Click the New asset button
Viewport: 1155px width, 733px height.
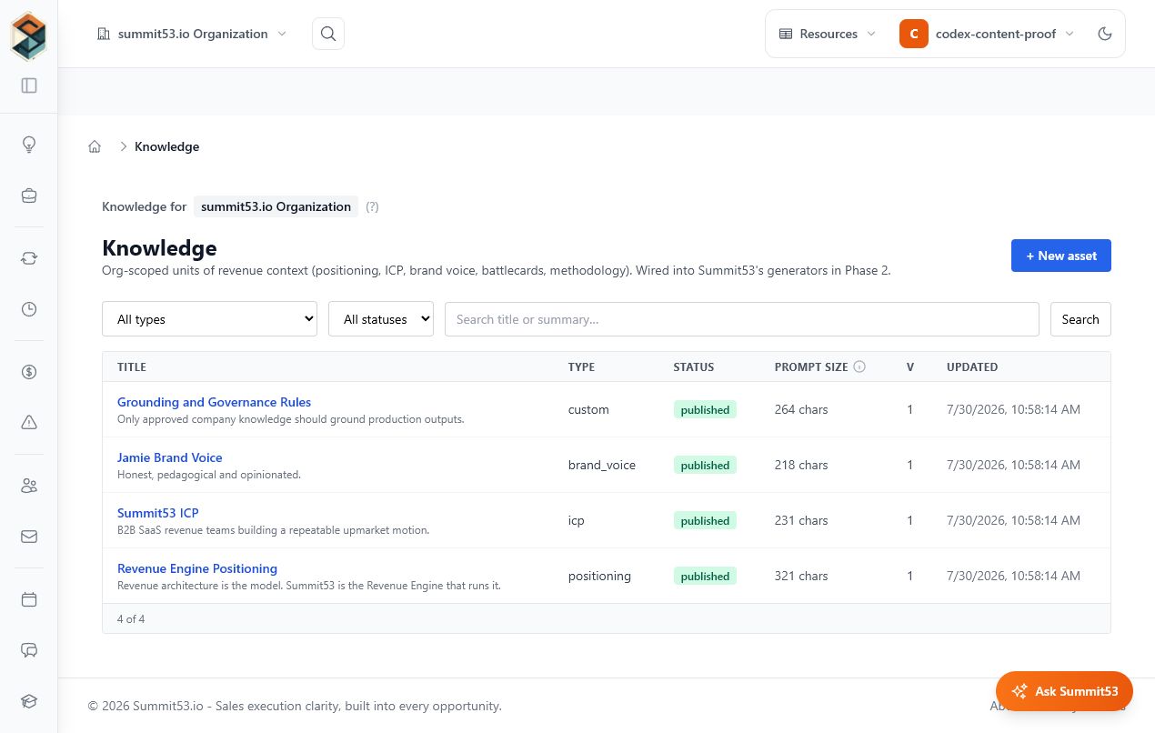(x=1061, y=256)
